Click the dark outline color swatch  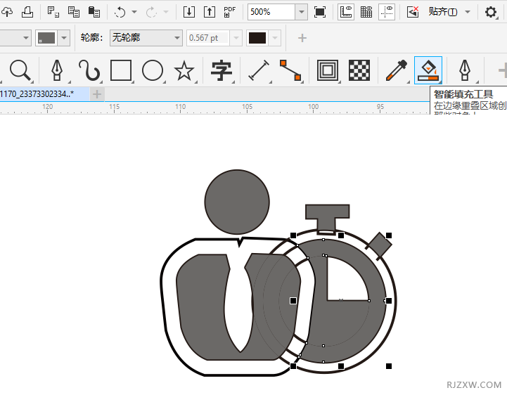pyautogui.click(x=257, y=38)
